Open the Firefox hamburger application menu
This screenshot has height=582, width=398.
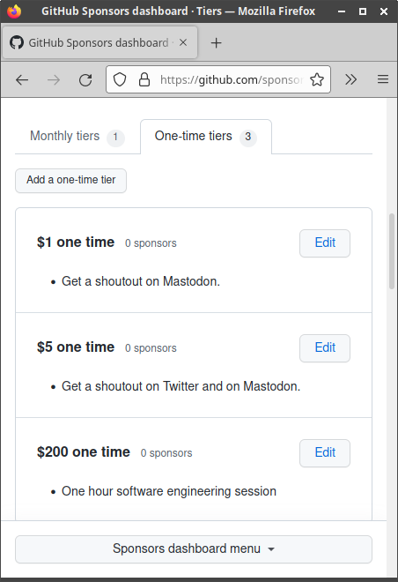(x=383, y=79)
